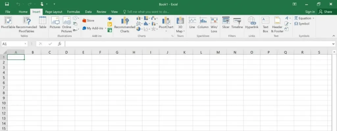Insert a Win/Loss sparkline

click(x=214, y=25)
